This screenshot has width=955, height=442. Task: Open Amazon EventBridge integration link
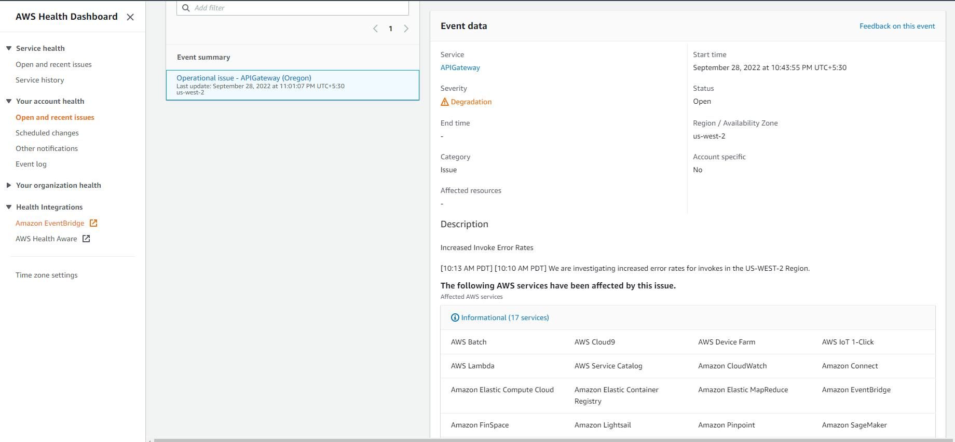(50, 223)
